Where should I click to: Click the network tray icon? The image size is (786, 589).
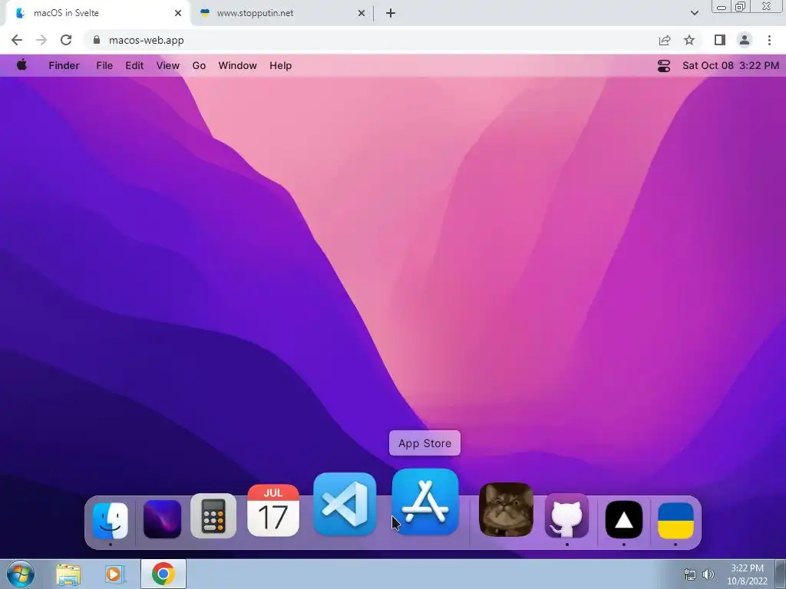690,574
